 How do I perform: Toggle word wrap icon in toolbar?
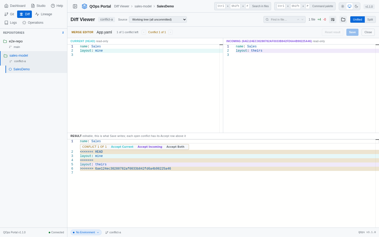tap(333, 19)
